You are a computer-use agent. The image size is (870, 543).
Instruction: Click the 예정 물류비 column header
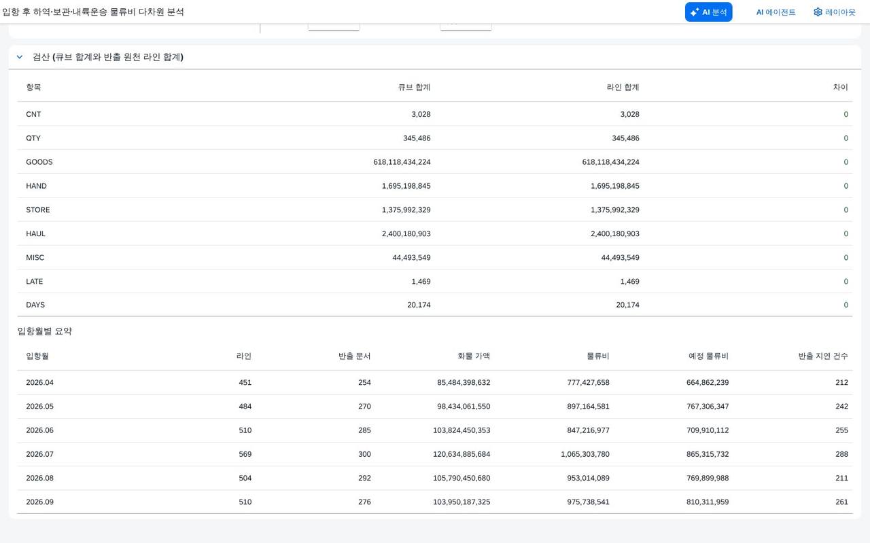(708, 356)
